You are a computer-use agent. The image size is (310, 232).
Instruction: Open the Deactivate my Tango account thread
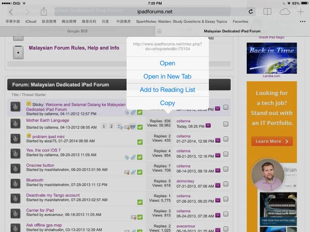(x=53, y=195)
